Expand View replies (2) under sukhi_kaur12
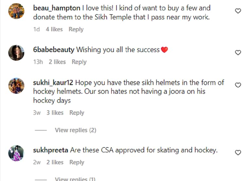The image size is (245, 181). tap(75, 130)
